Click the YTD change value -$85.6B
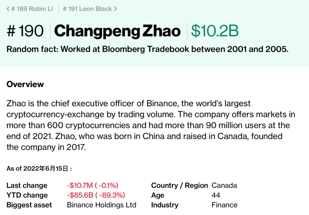309x215 pixels. 96,195
